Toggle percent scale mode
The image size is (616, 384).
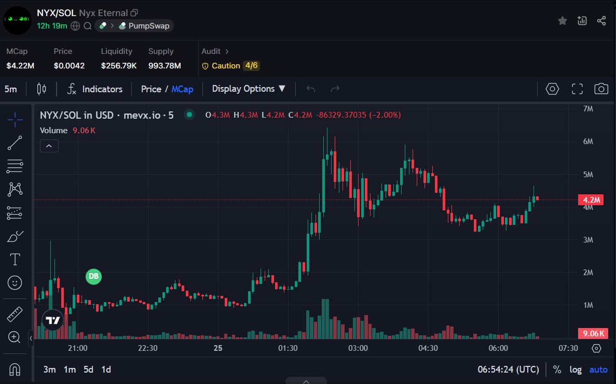[x=557, y=369]
